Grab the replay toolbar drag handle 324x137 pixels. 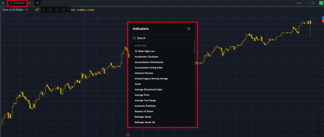[x=69, y=9]
